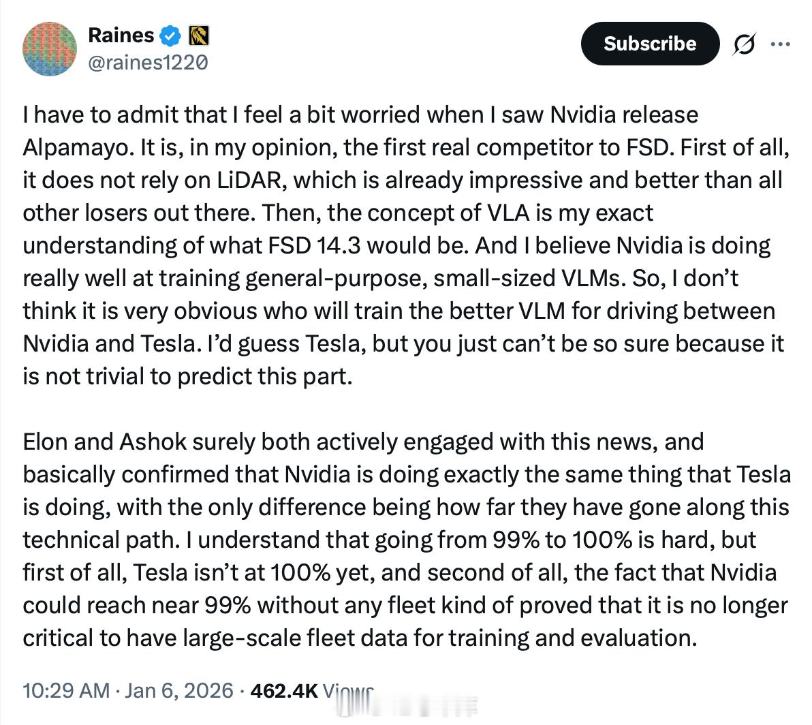Image resolution: width=812 pixels, height=725 pixels.
Task: Click the 10:29 AM timestamp
Action: (x=65, y=690)
